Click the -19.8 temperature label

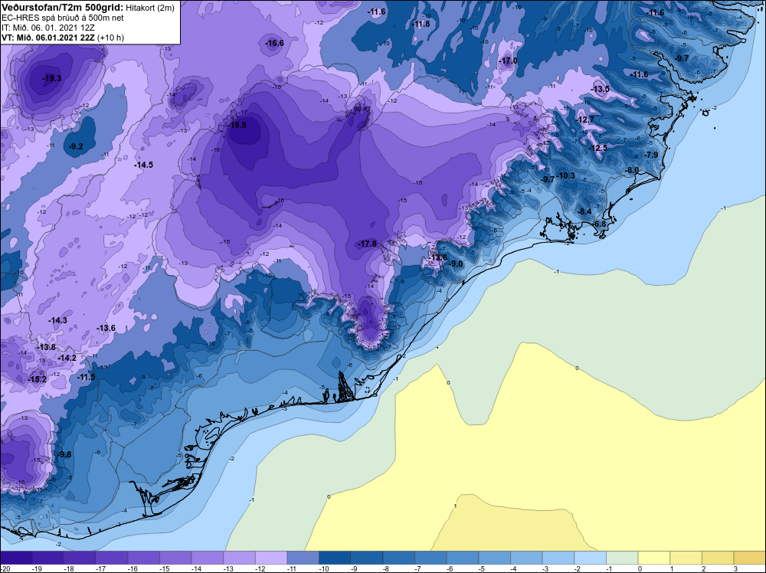[238, 125]
